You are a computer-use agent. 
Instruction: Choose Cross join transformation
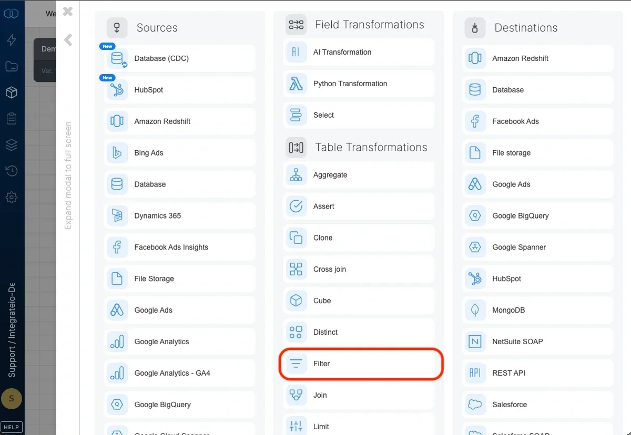[359, 270]
